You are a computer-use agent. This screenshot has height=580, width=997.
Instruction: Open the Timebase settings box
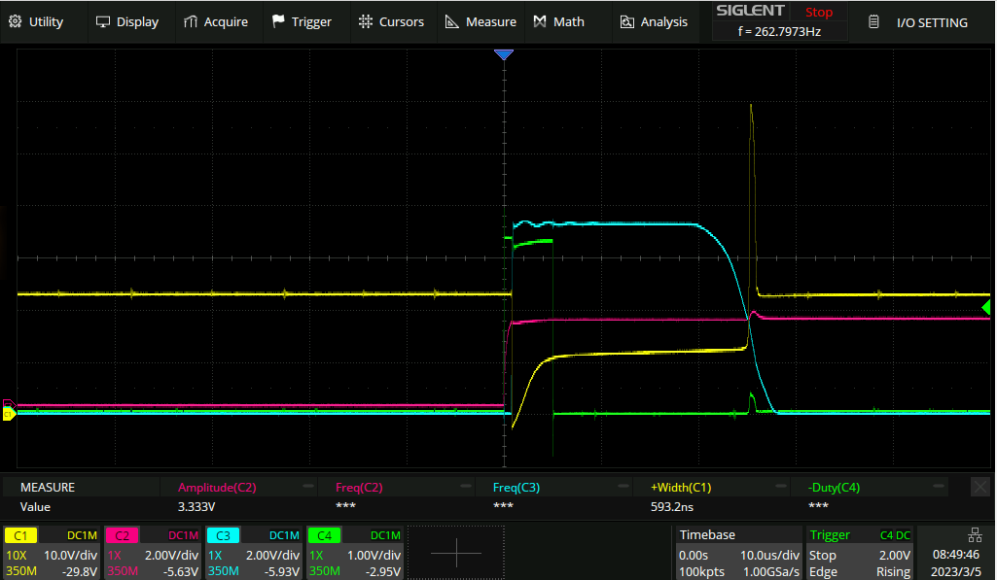pos(738,553)
